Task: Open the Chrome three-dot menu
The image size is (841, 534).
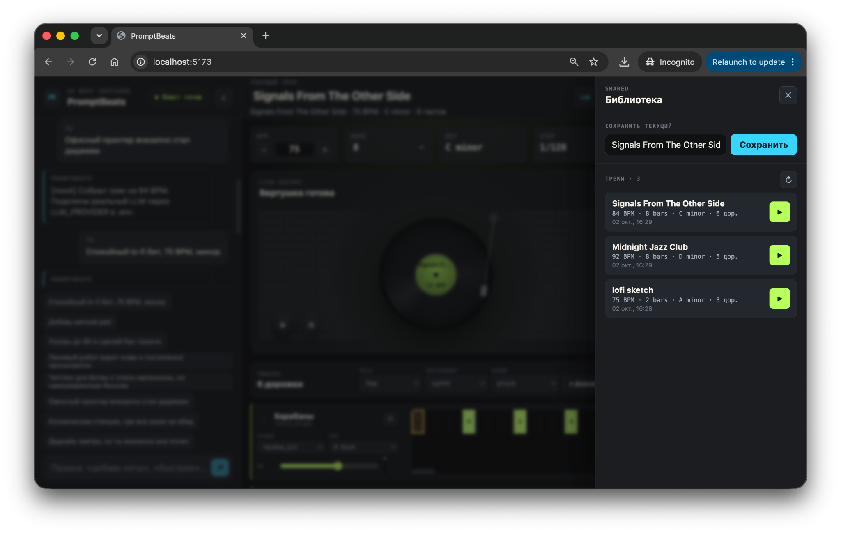Action: 793,62
